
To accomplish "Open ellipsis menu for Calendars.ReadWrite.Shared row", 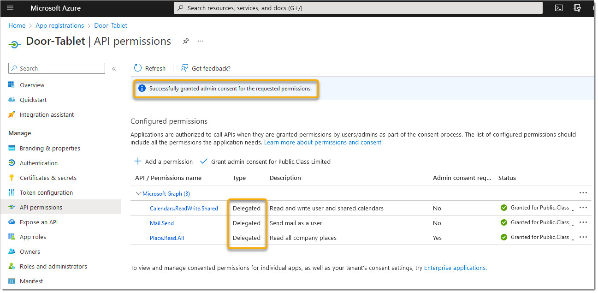I will pyautogui.click(x=583, y=208).
